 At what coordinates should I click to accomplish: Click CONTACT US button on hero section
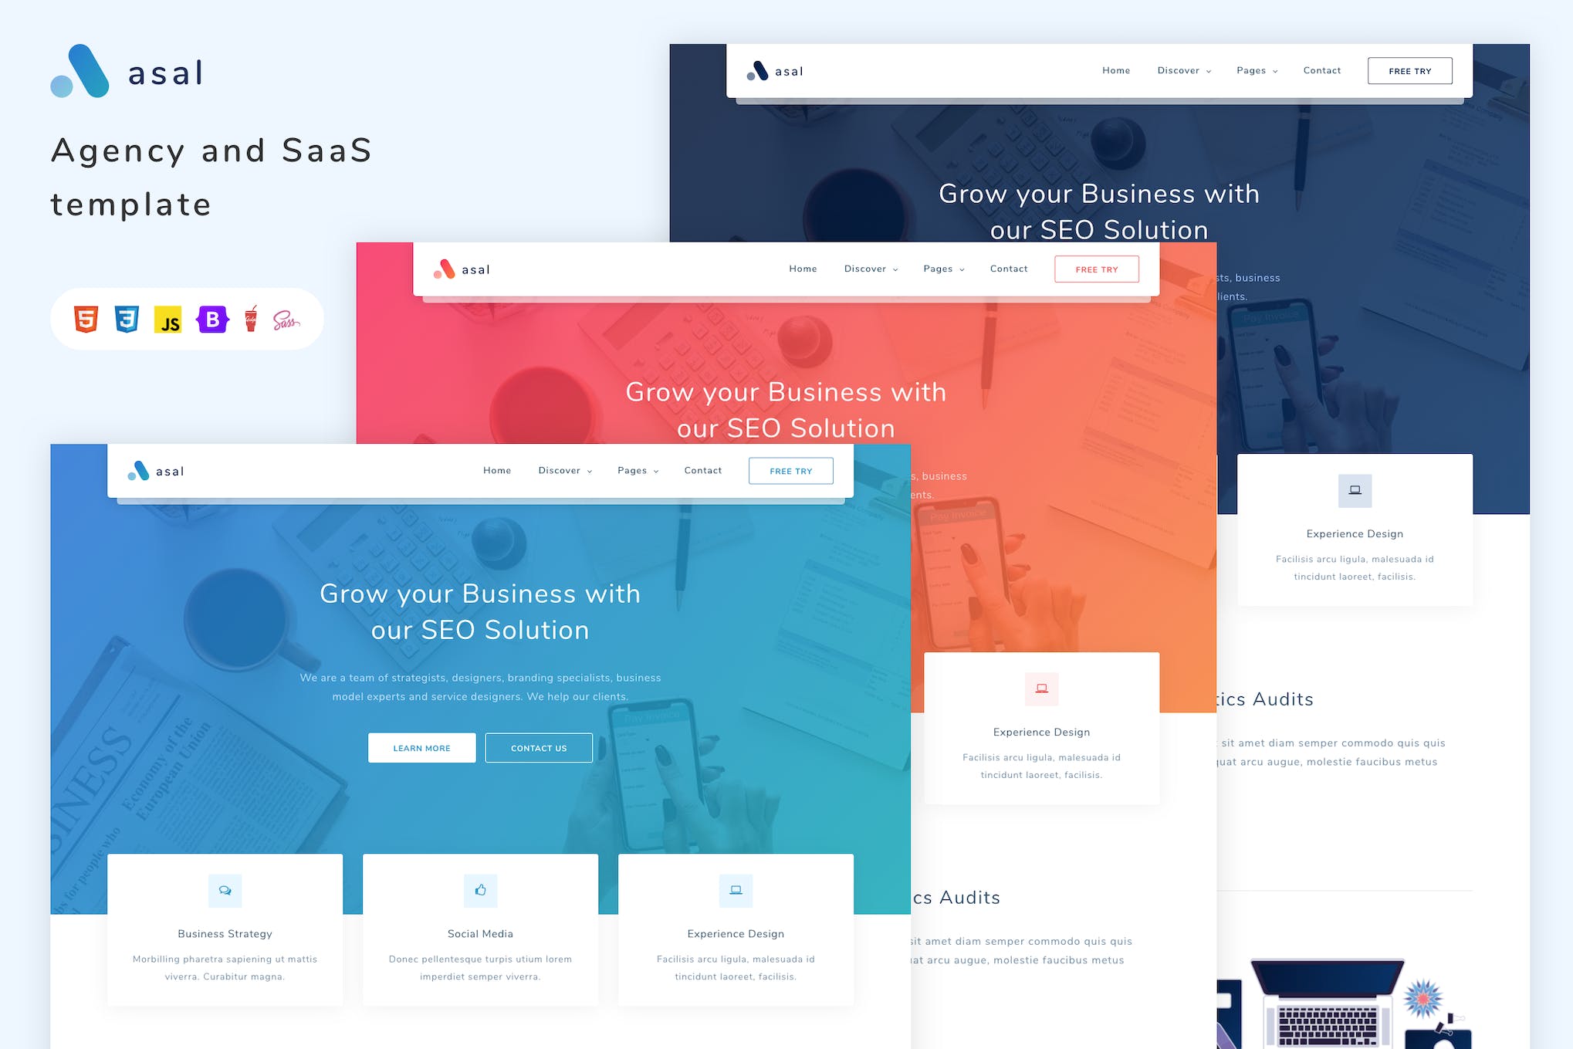(539, 747)
